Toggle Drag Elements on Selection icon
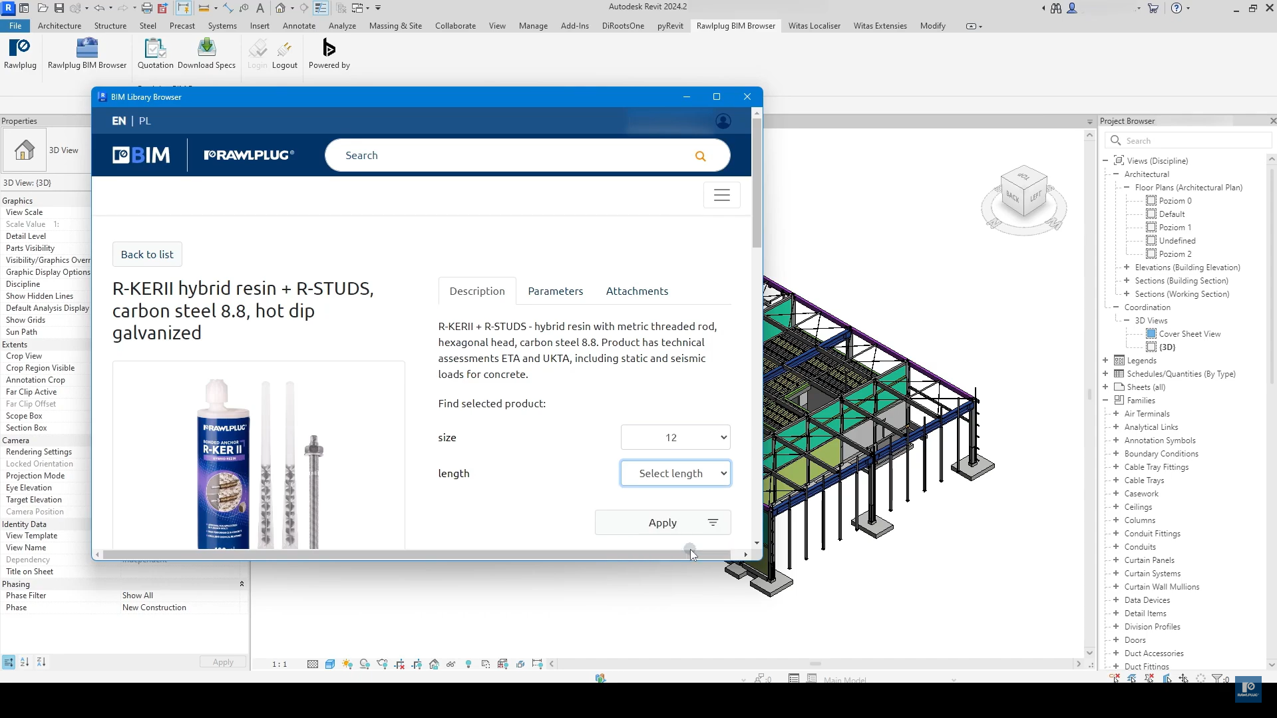 pyautogui.click(x=1184, y=679)
